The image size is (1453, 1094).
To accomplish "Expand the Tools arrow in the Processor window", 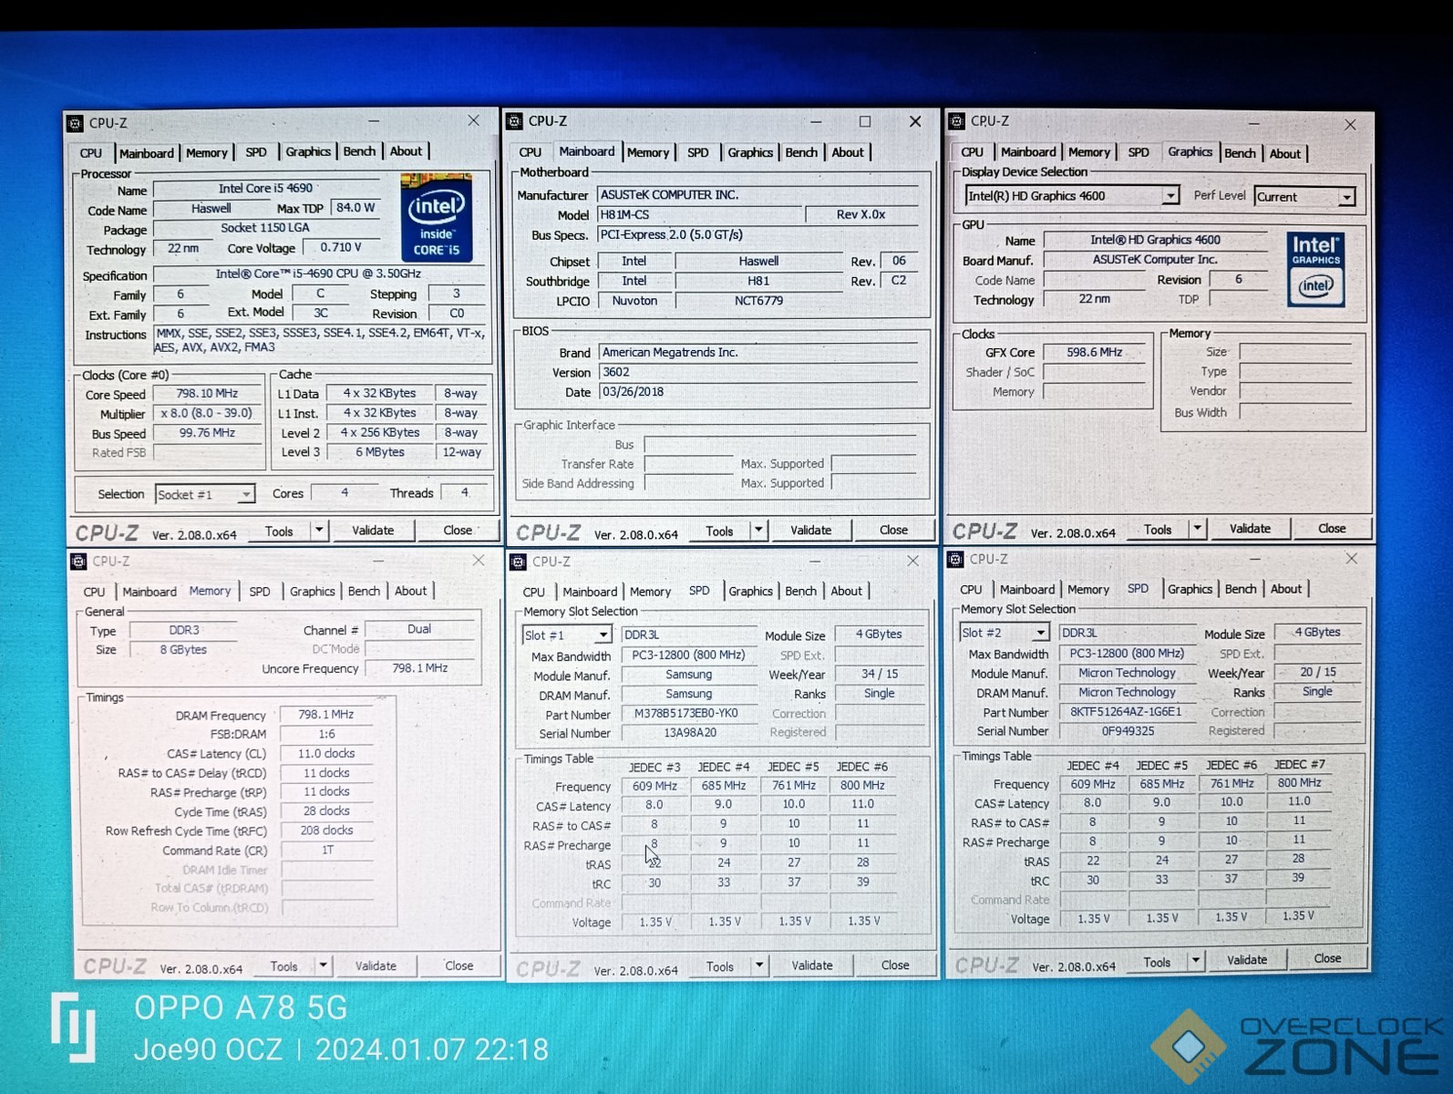I will pyautogui.click(x=319, y=531).
